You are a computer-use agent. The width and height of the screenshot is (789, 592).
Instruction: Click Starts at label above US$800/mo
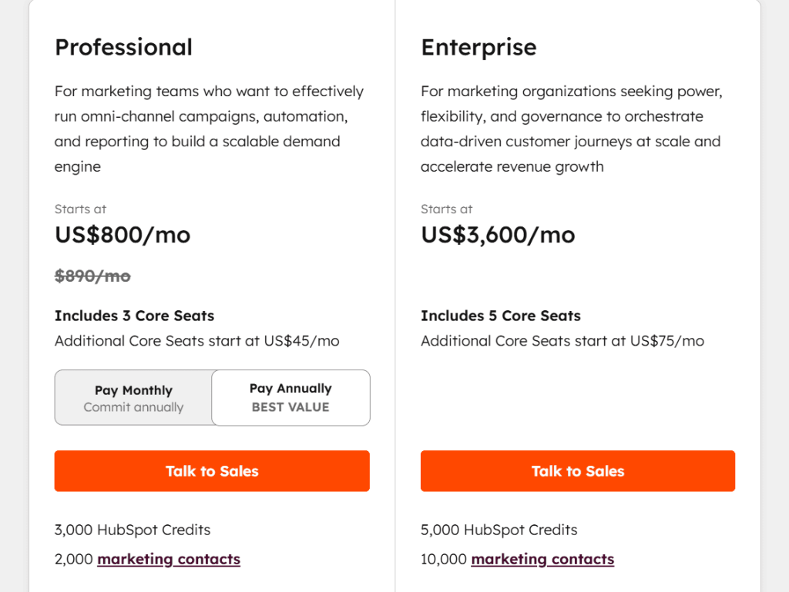click(x=80, y=209)
